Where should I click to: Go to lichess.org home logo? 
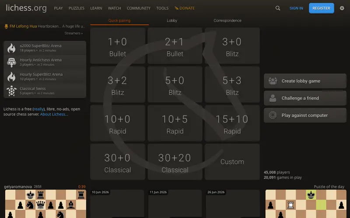26,8
